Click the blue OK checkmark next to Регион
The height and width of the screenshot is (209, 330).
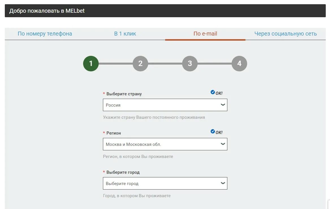[x=213, y=131]
